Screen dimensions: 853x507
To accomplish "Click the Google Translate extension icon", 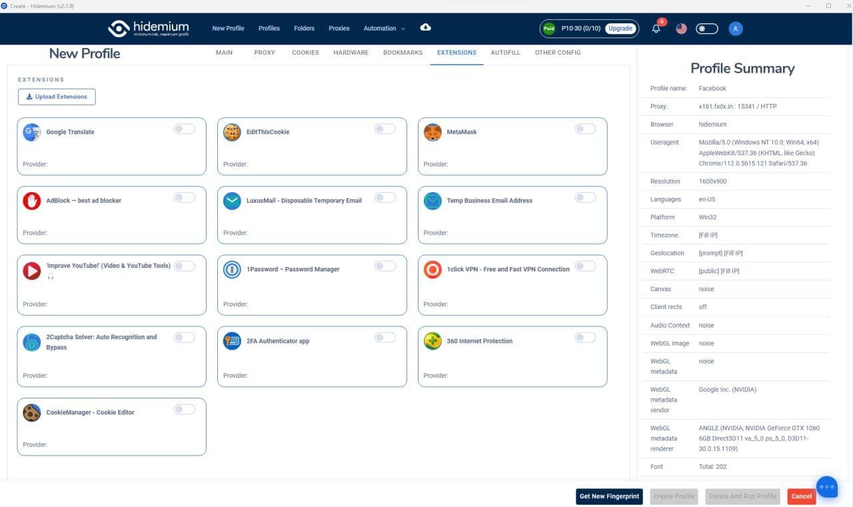I will tap(32, 132).
